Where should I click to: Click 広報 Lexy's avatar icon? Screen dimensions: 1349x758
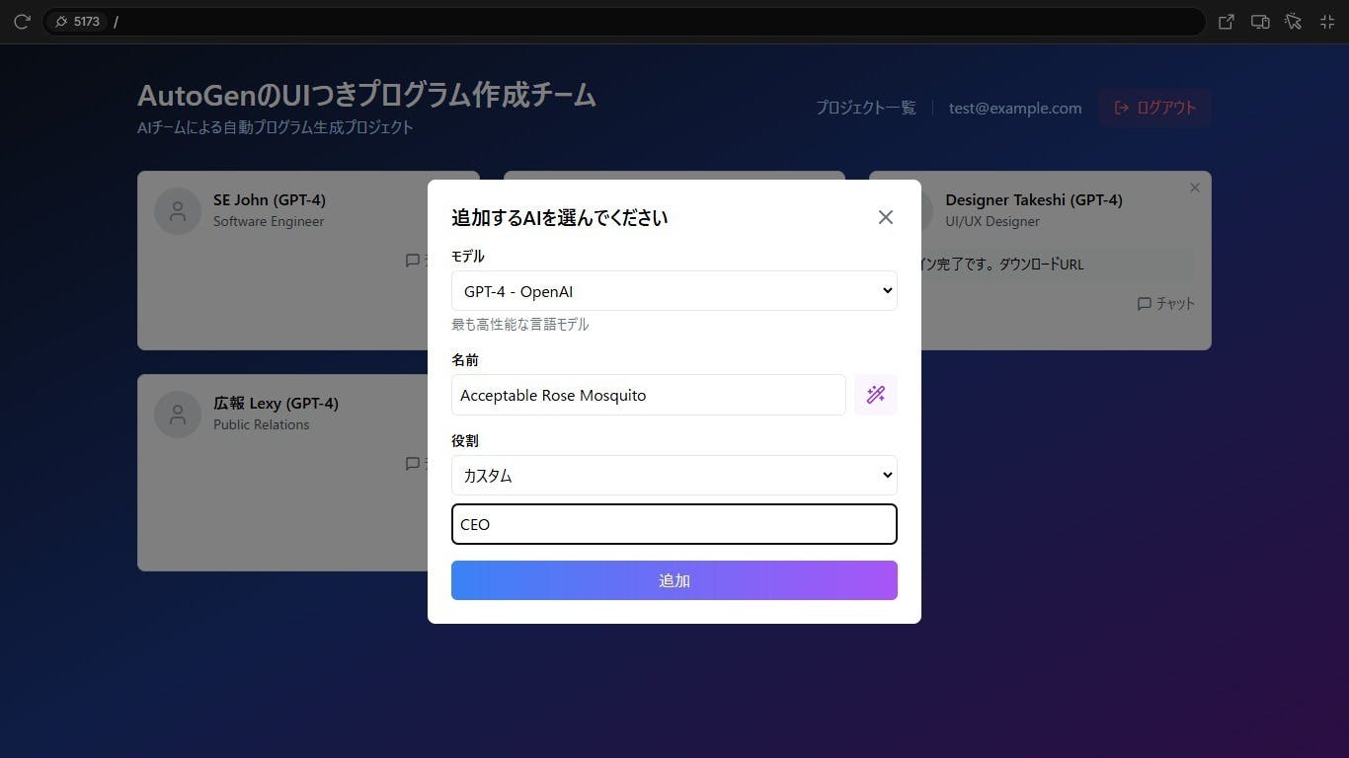coord(177,415)
